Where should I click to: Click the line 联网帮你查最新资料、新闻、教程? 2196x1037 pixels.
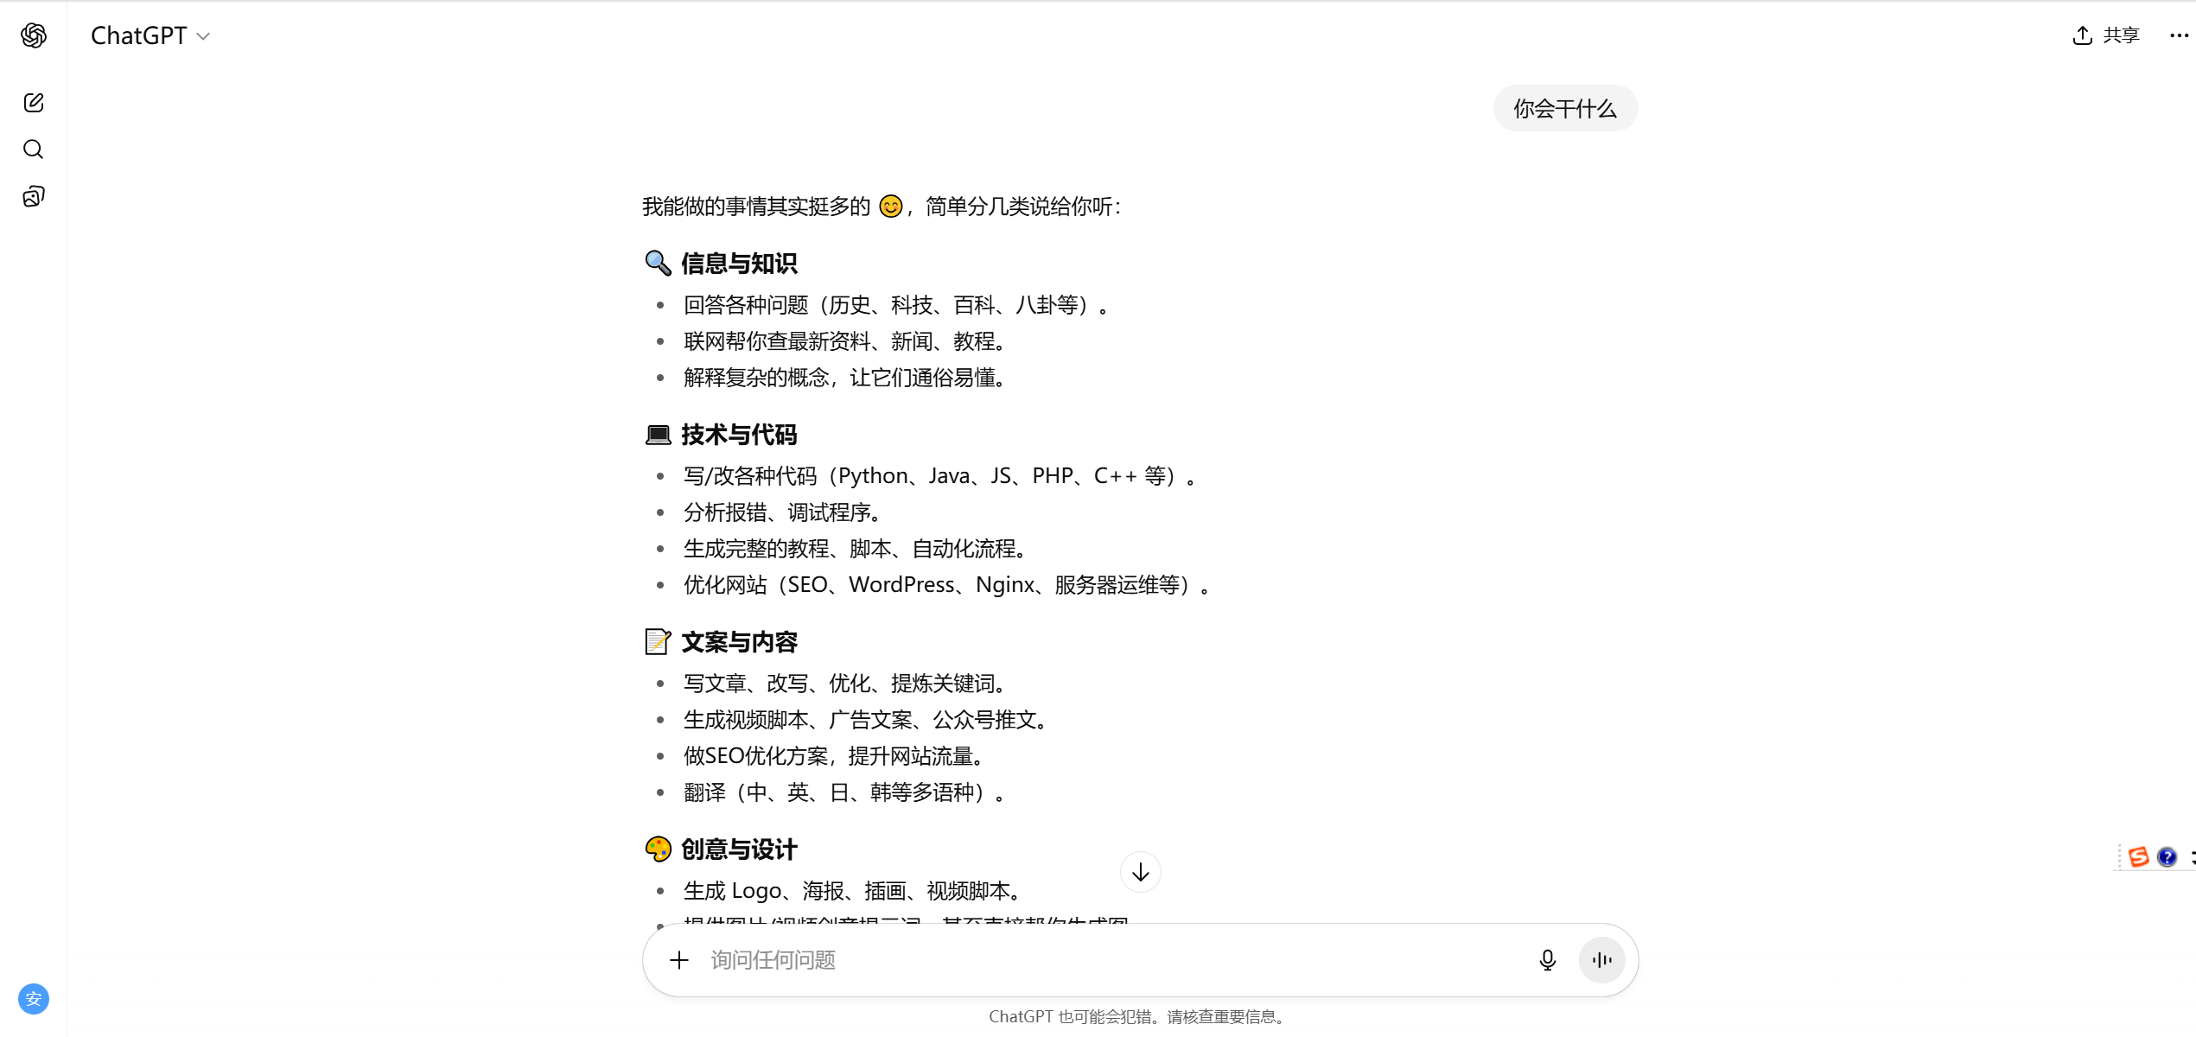coord(845,341)
